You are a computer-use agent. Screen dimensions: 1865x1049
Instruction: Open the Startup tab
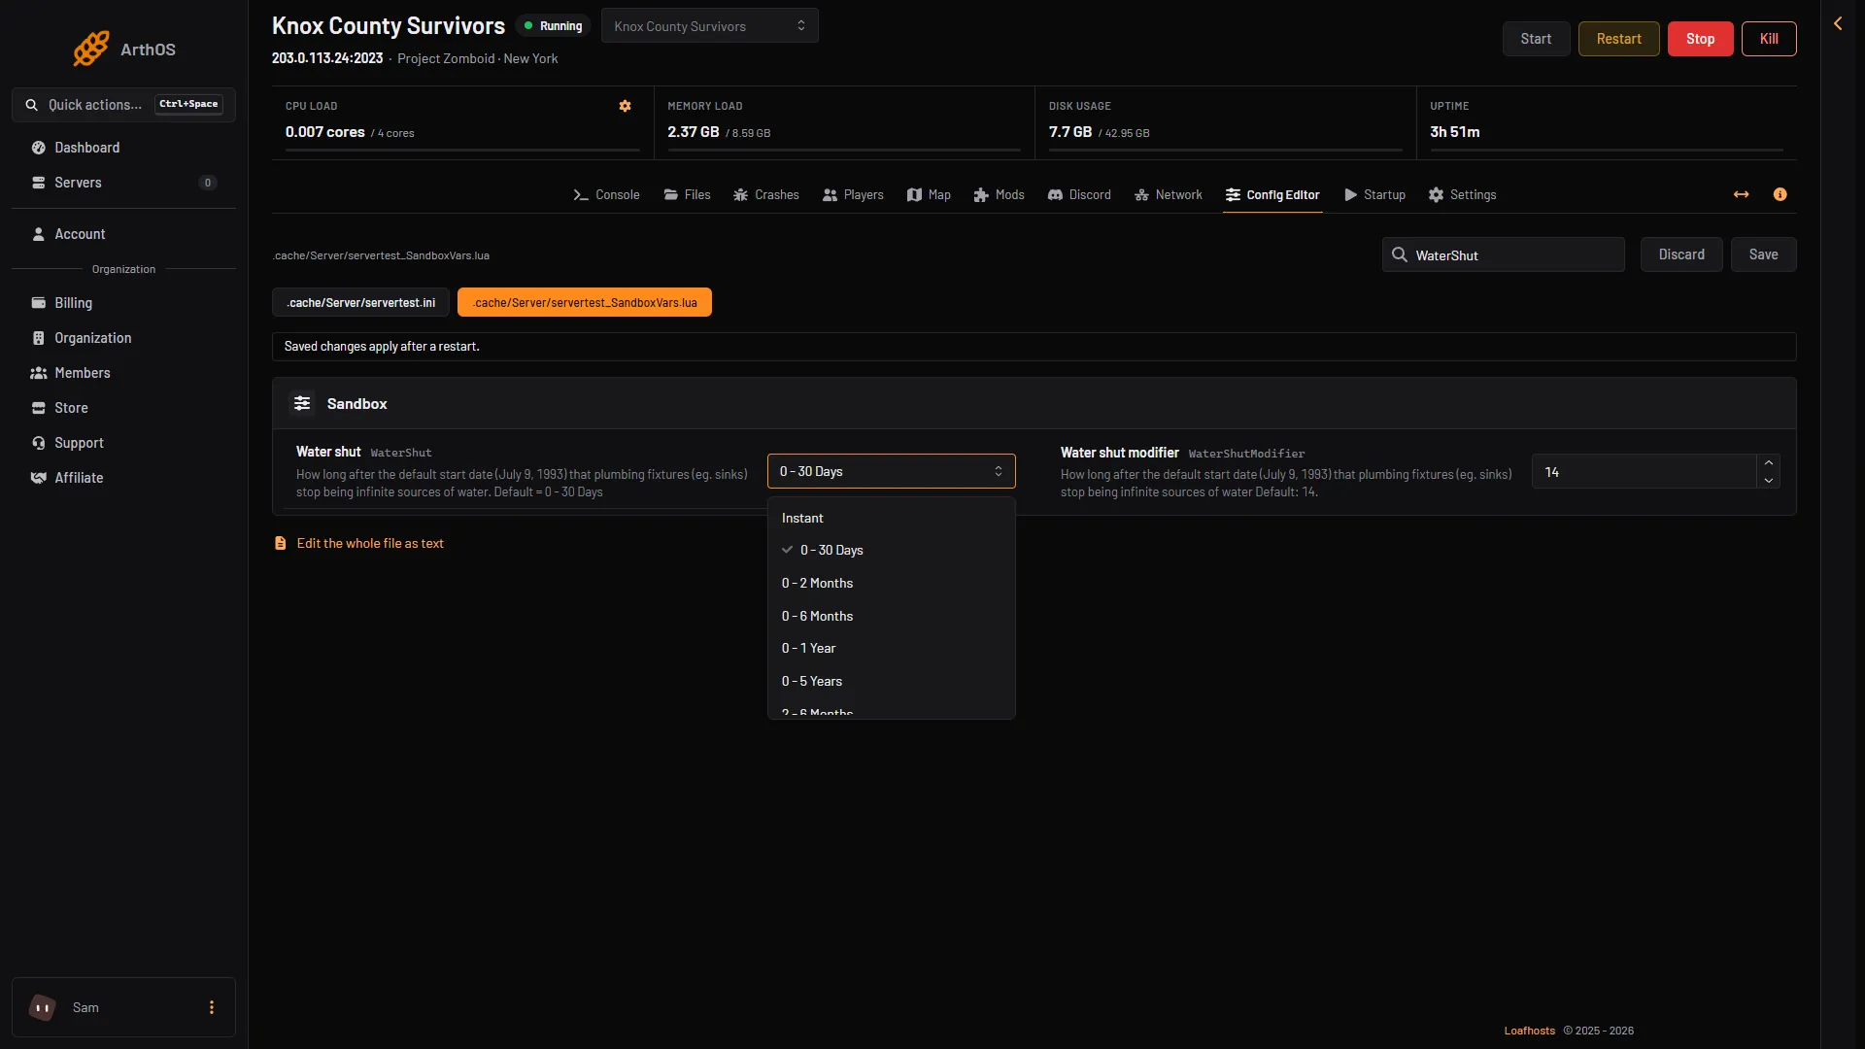point(1374,195)
